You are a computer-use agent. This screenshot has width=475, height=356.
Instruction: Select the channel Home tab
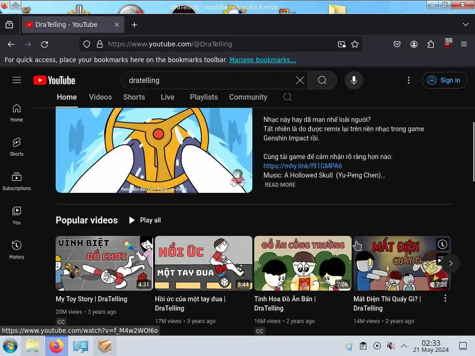point(67,97)
